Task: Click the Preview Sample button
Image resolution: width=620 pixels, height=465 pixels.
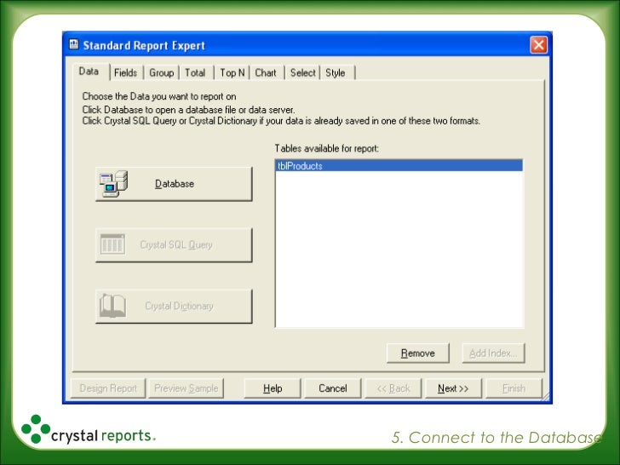Action: pyautogui.click(x=187, y=388)
